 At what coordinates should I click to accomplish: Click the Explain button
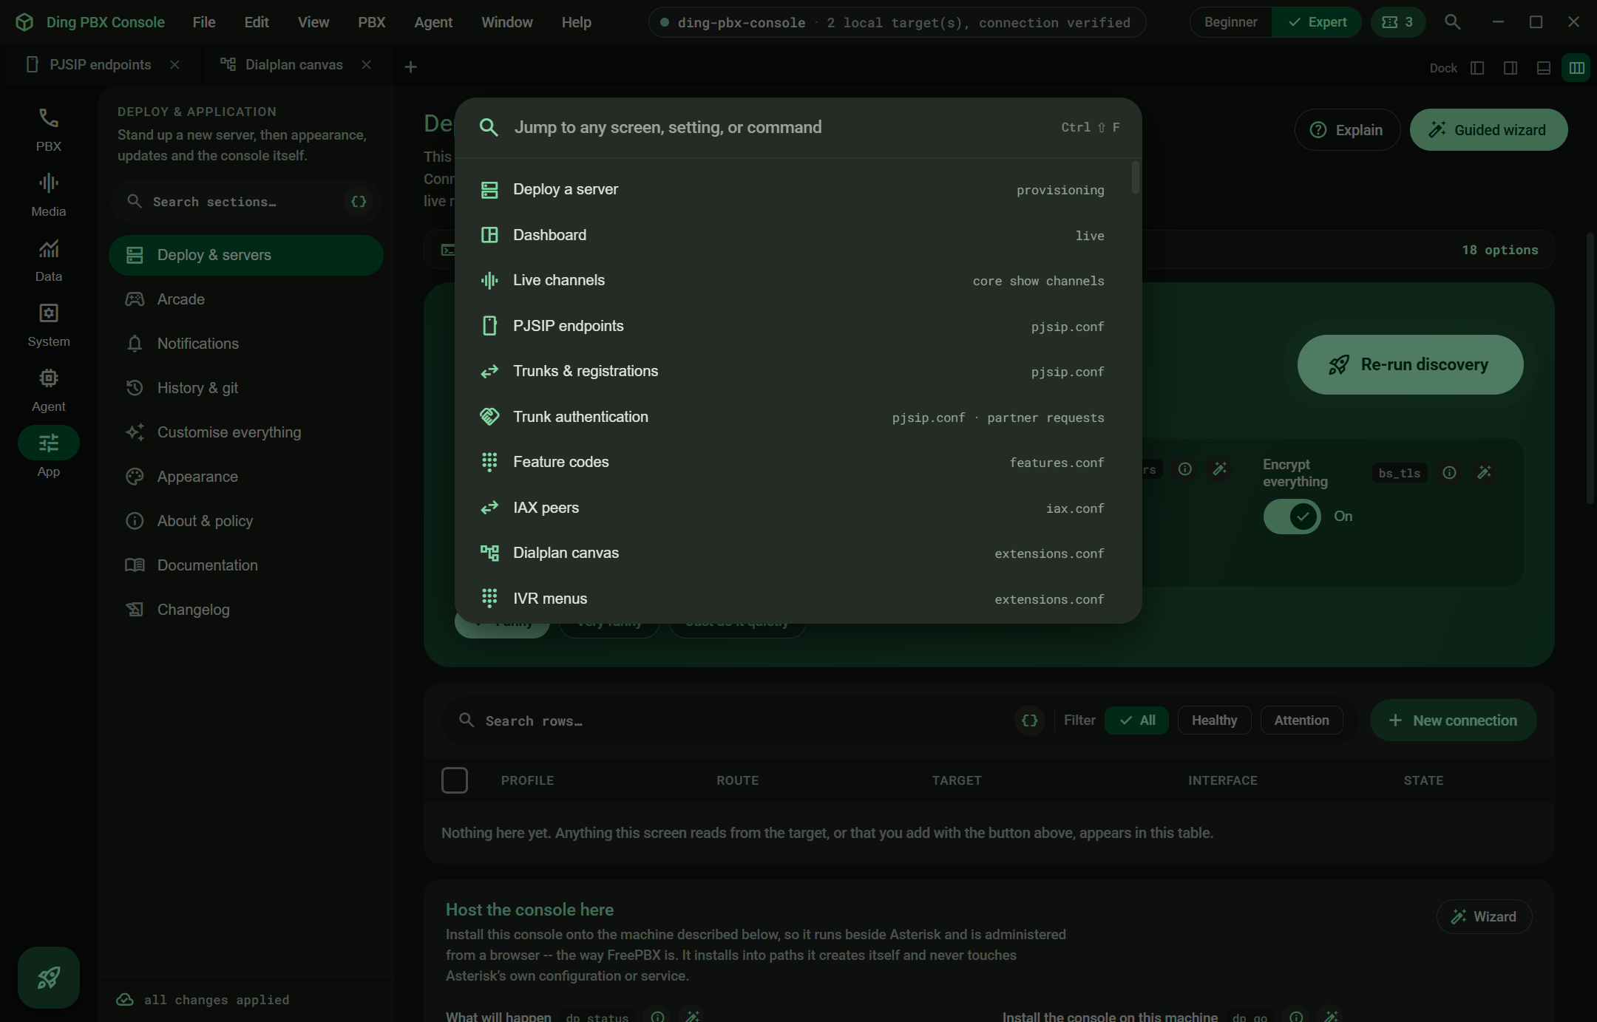tap(1347, 130)
